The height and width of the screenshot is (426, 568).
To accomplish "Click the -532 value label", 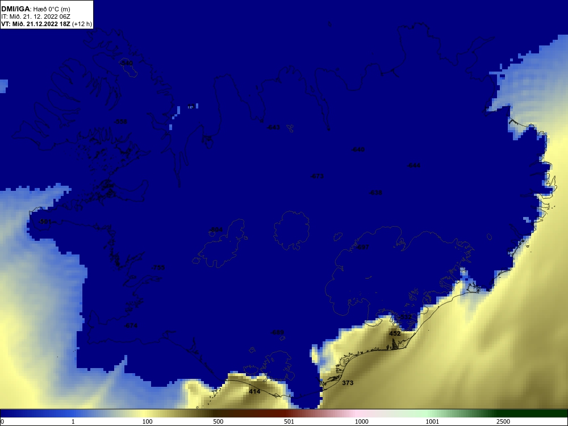I will pos(406,317).
